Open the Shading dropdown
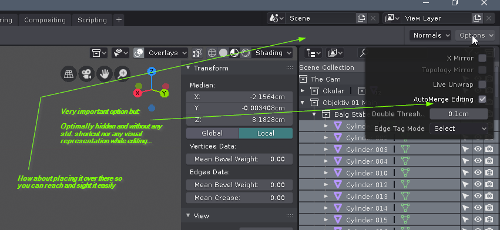 [x=272, y=53]
